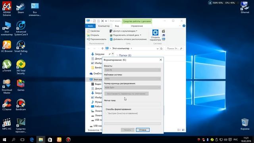Click 'Отмена' button in format dialog
This screenshot has width=254, height=143.
142,130
